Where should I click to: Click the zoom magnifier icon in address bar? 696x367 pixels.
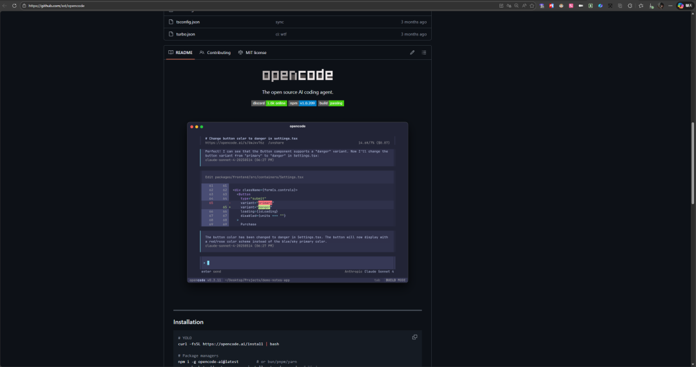point(516,6)
